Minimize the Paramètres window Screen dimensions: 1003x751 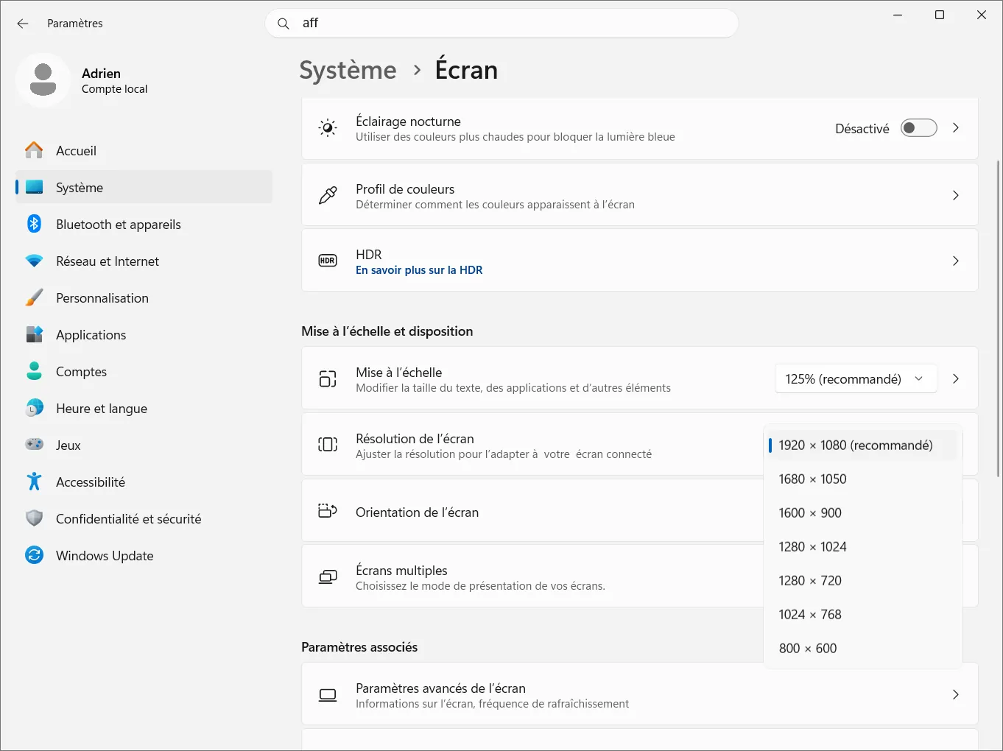(898, 15)
